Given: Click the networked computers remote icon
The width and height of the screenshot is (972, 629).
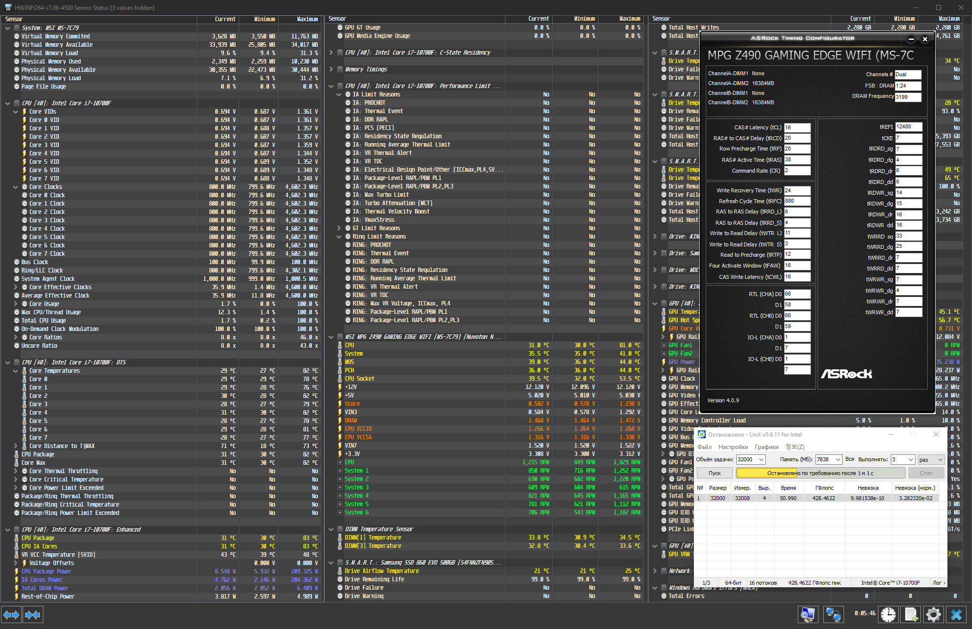Looking at the screenshot, I should [833, 615].
